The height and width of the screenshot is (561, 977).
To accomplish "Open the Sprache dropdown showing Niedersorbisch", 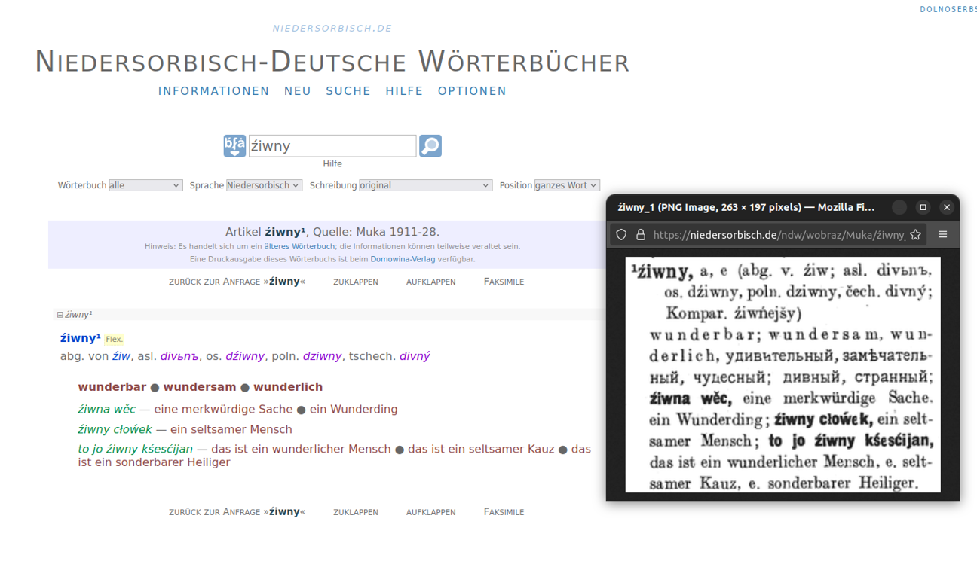I will click(x=264, y=184).
